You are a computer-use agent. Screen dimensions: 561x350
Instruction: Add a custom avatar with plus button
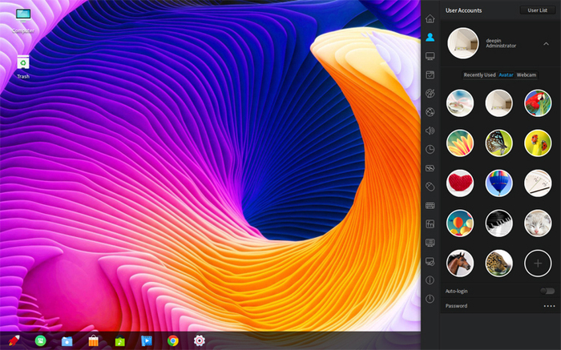click(x=538, y=262)
